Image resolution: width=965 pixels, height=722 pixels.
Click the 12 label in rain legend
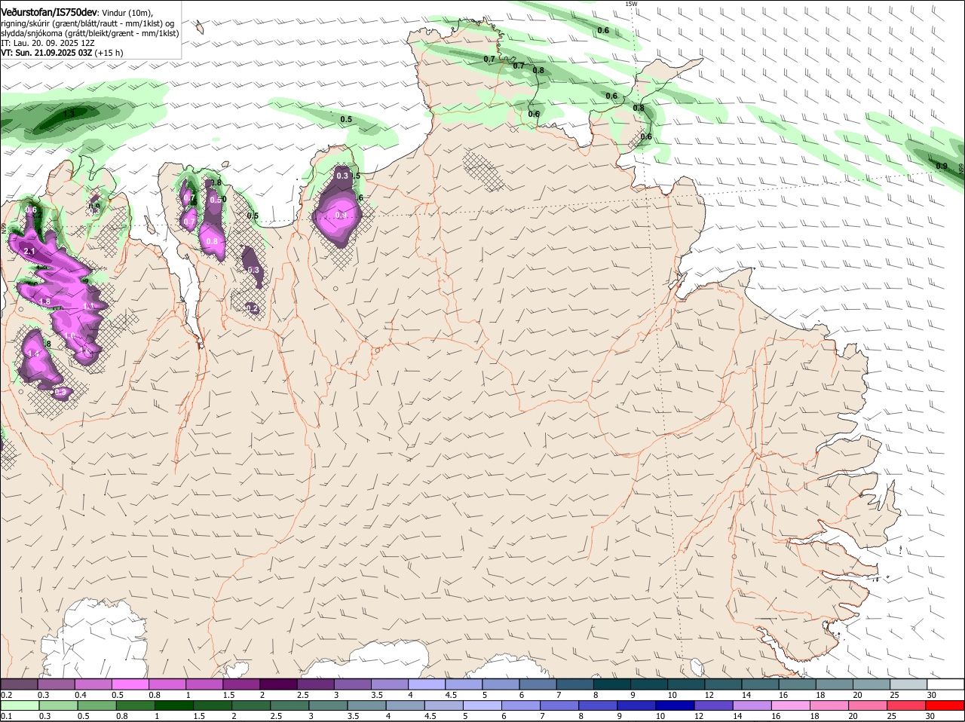pos(698,717)
